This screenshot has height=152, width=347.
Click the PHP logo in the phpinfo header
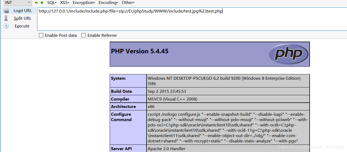[288, 54]
